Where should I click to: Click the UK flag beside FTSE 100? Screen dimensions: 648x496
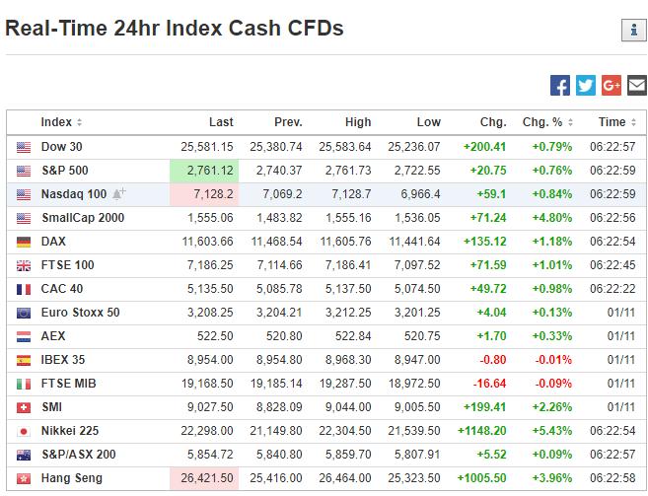(x=24, y=265)
